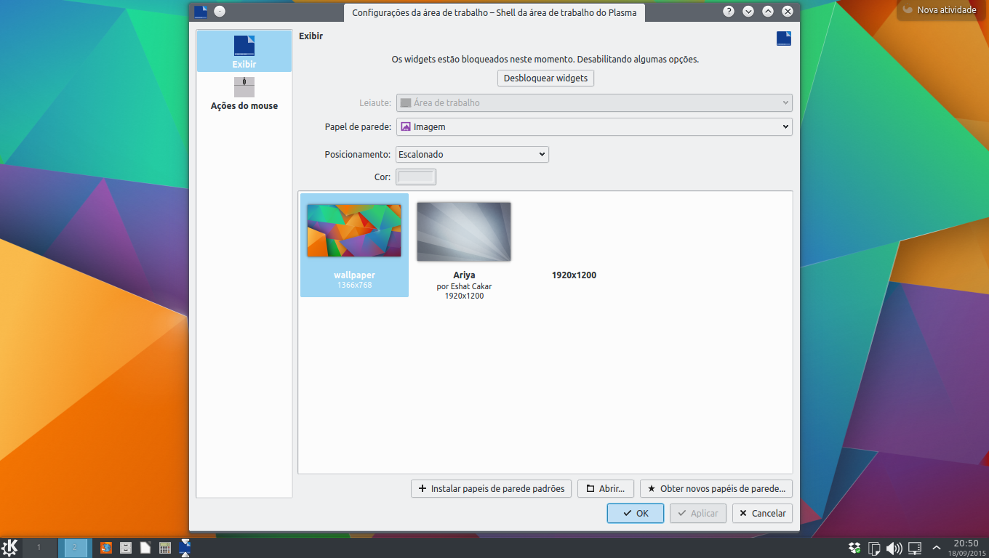Select Ações do mouse sidebar category
Screen dimensions: 989x558
coord(244,94)
